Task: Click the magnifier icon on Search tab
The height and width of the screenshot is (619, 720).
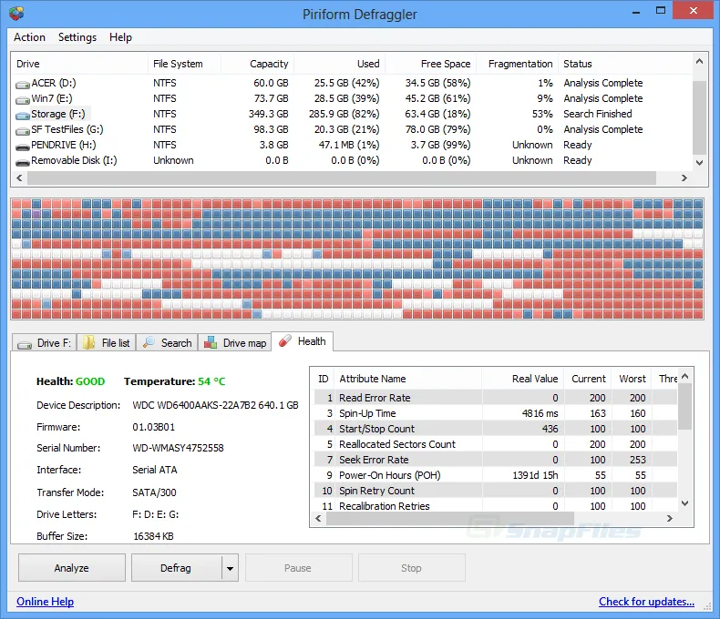Action: 149,342
